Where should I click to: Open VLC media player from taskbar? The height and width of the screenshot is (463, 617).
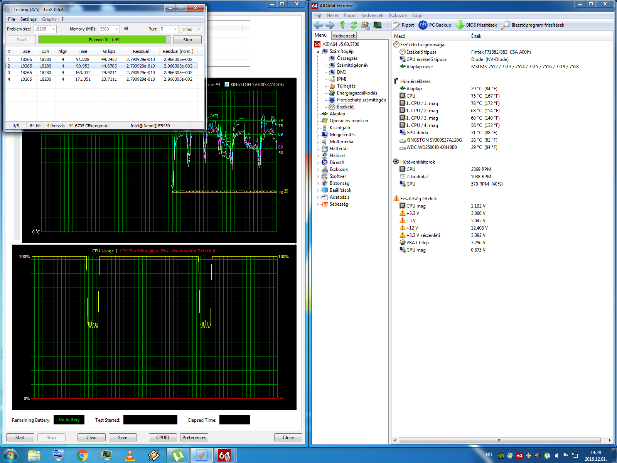coord(130,456)
